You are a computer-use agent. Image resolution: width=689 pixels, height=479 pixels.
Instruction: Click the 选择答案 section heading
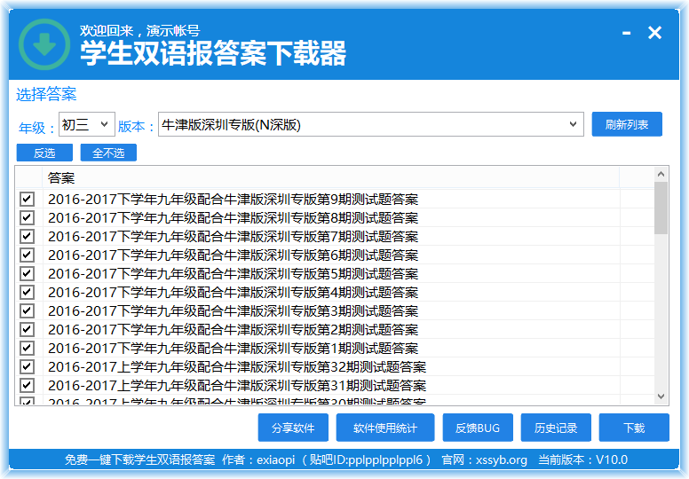tap(46, 94)
